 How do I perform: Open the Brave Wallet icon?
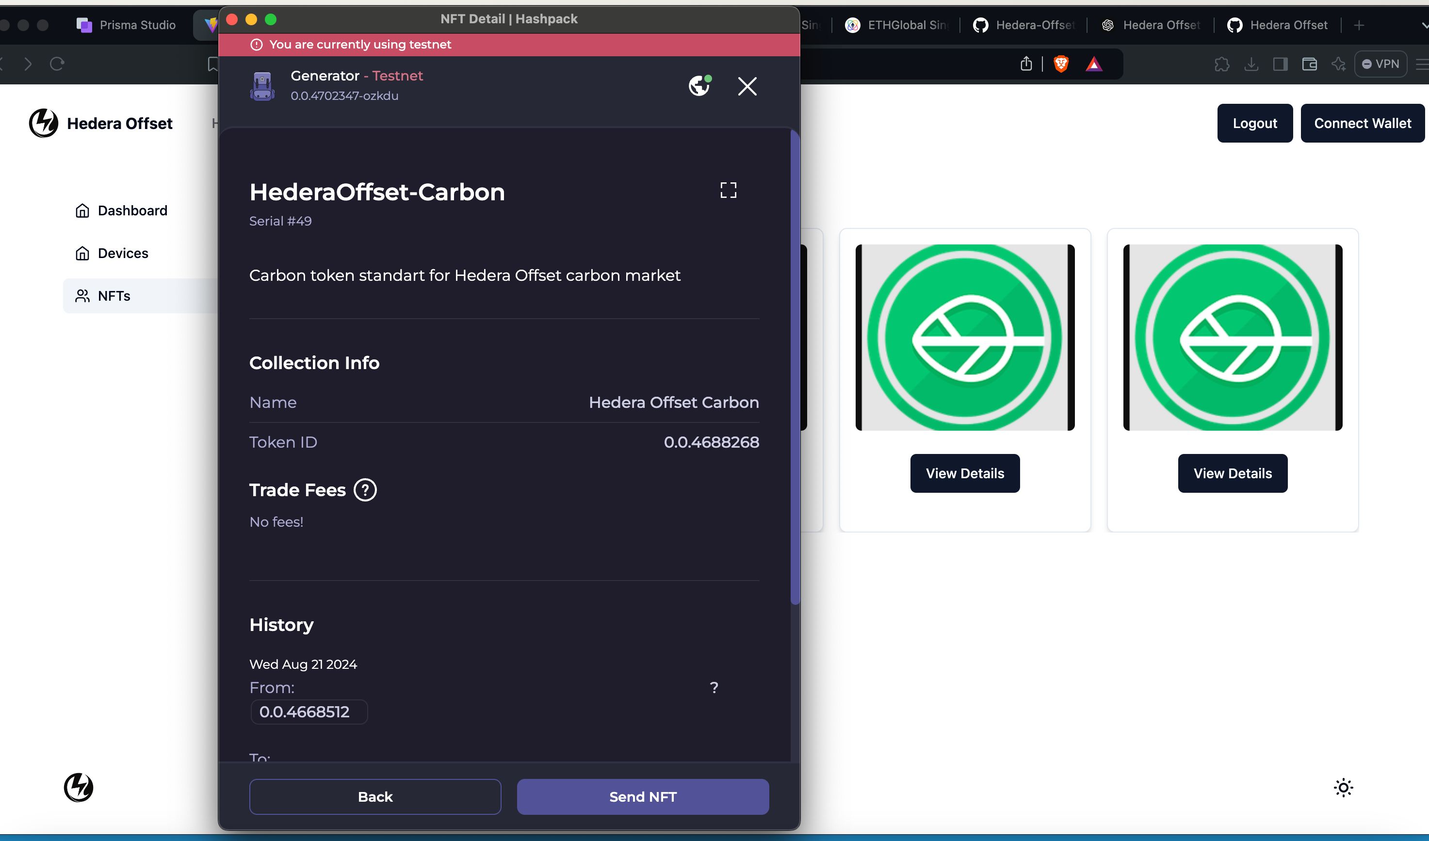pyautogui.click(x=1309, y=64)
